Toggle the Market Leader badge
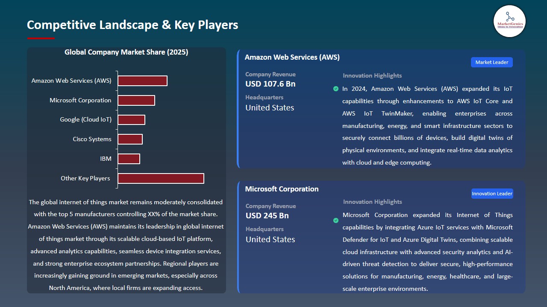 (491, 62)
